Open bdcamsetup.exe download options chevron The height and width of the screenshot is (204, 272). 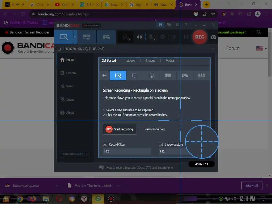[x=57, y=186]
